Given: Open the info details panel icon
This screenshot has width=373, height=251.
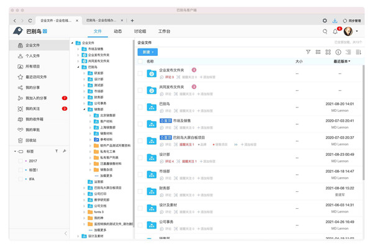Looking at the screenshot, I should coord(338,52).
